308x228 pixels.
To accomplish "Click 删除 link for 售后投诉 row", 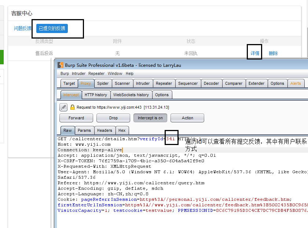I will [273, 53].
